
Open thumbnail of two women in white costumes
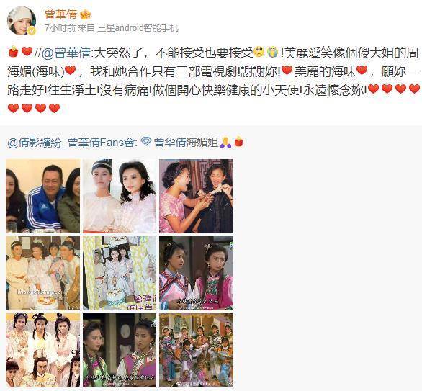(120, 196)
